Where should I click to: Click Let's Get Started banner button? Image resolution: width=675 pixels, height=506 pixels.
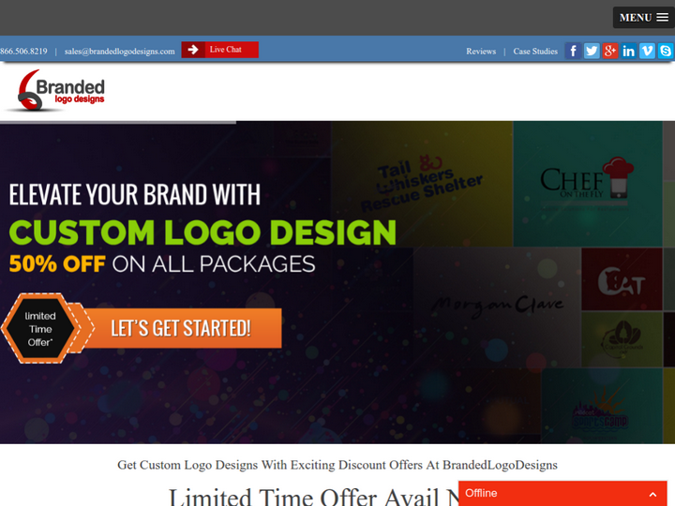click(x=181, y=328)
